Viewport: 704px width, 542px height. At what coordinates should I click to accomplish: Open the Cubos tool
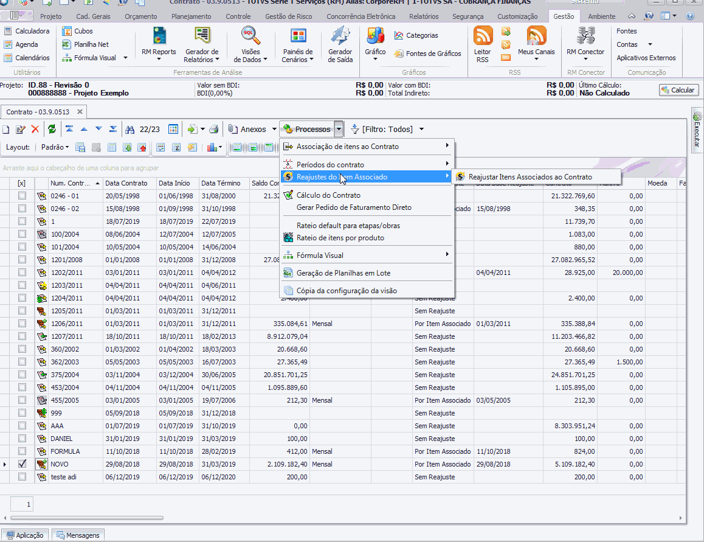77,31
